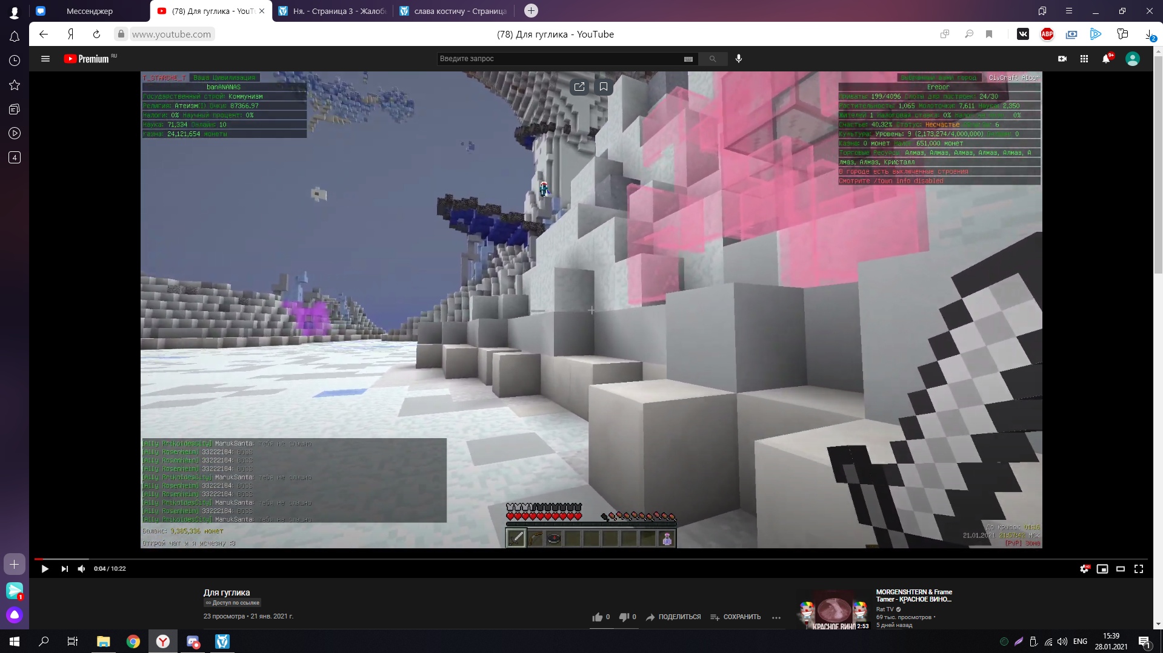This screenshot has height=653, width=1163.
Task: Open more actions three-dot menu
Action: [x=776, y=617]
